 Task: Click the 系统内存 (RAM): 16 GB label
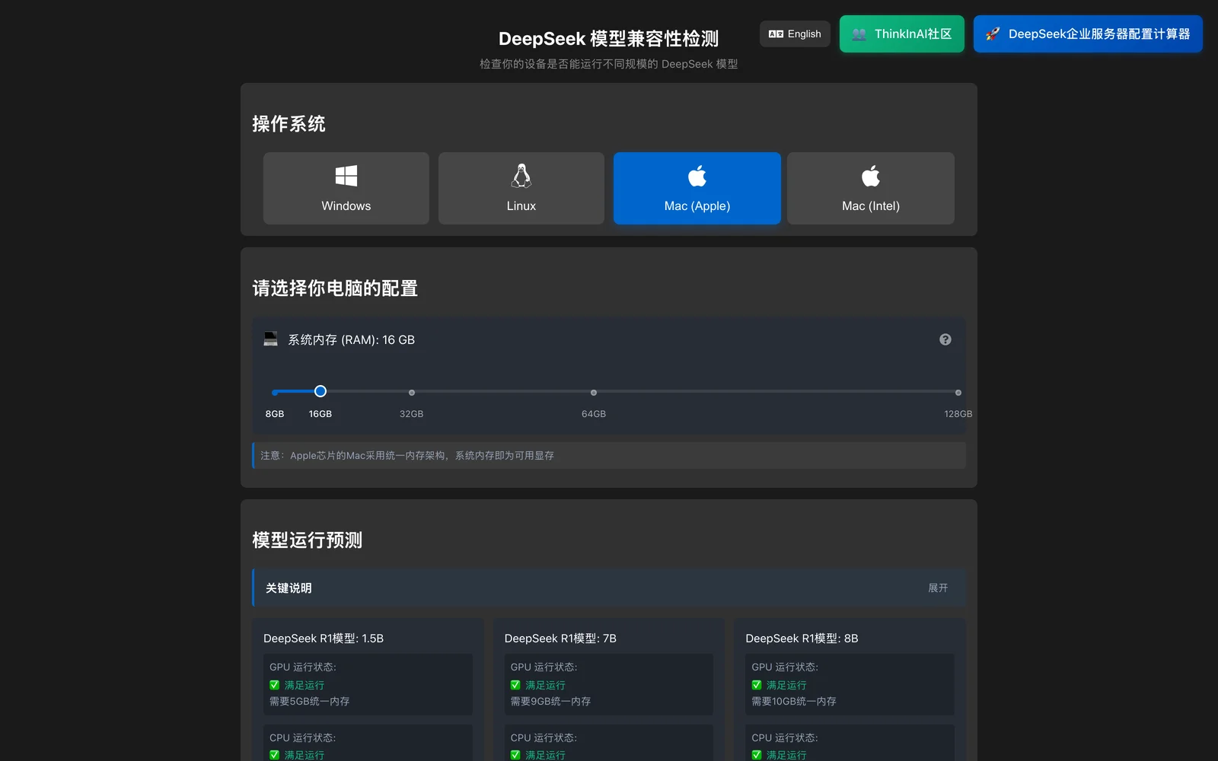(x=351, y=340)
